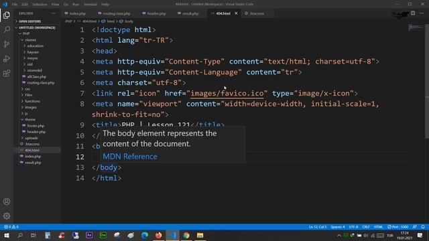Open Microsoft Edge from the taskbar
429x241 pixels.
point(145,235)
